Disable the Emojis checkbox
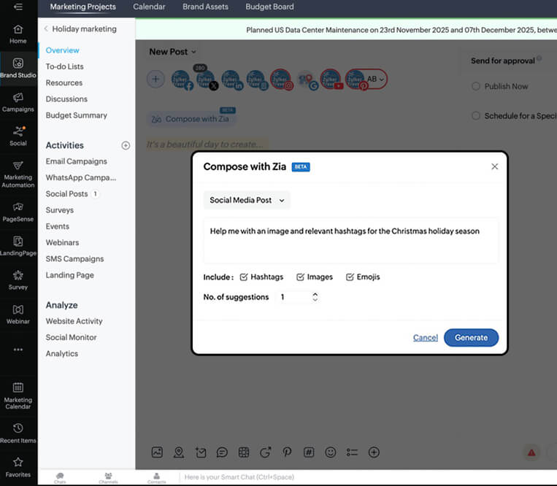 pyautogui.click(x=350, y=277)
